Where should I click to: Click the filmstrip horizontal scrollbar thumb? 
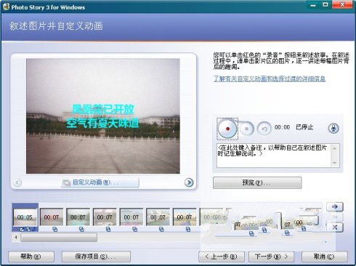[59, 238]
